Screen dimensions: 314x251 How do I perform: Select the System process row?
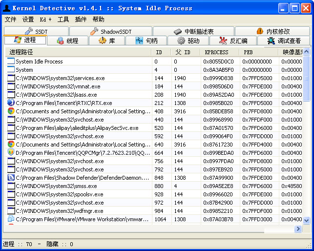click(x=154, y=70)
